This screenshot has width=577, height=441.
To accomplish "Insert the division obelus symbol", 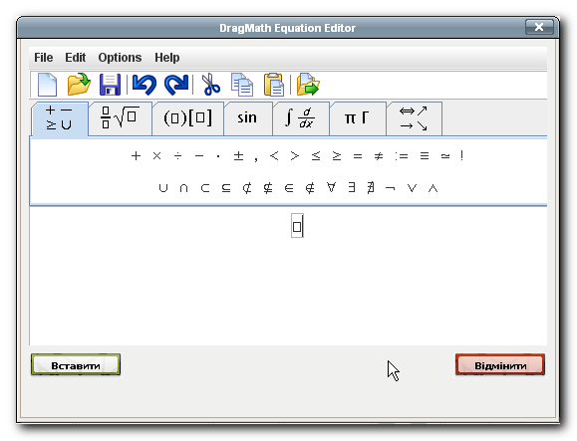I will coord(178,156).
